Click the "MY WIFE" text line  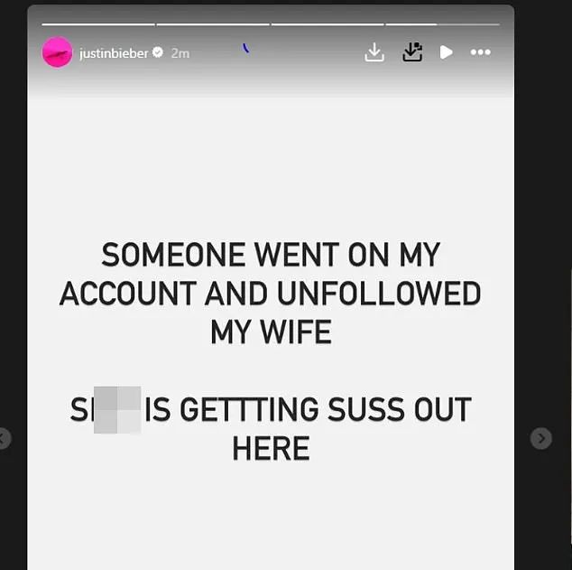271,332
